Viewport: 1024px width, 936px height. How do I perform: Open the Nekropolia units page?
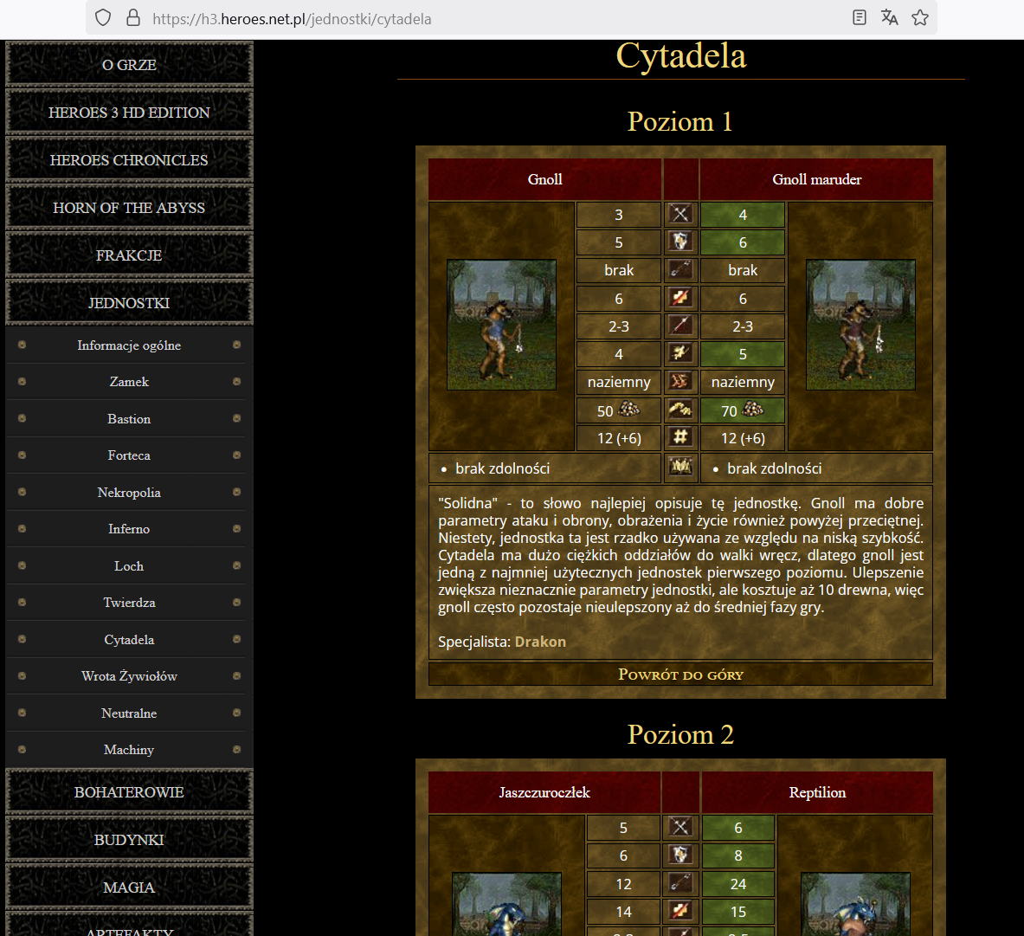click(x=129, y=493)
